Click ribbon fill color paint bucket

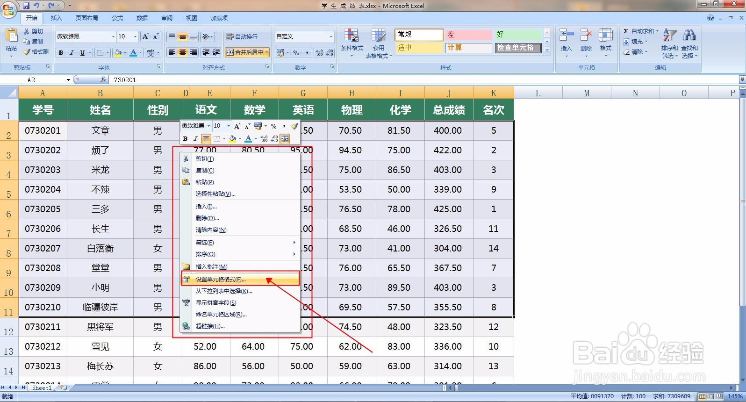(x=118, y=53)
